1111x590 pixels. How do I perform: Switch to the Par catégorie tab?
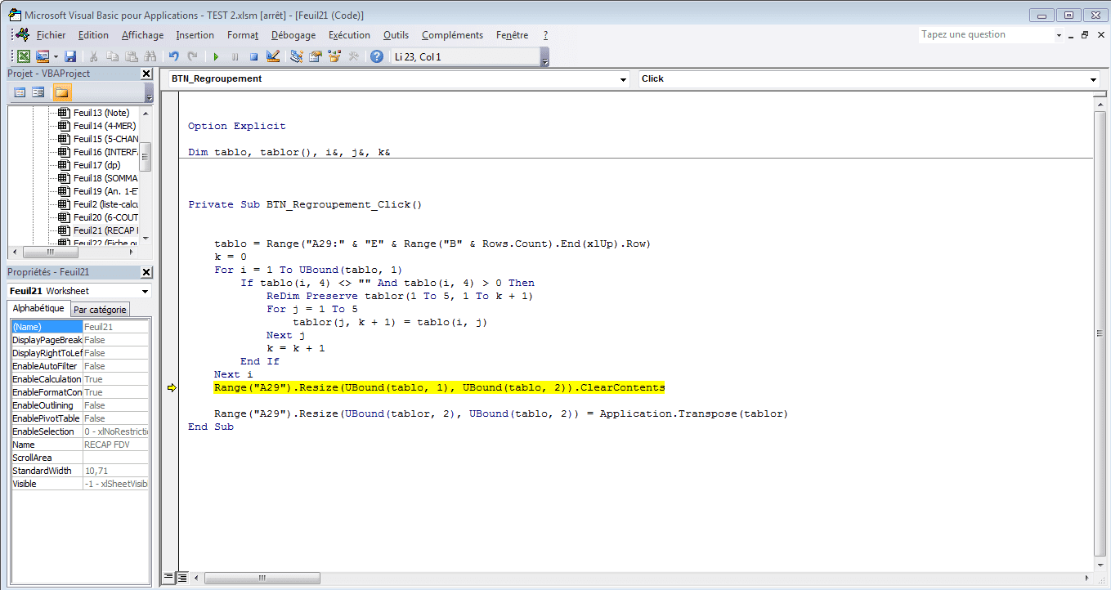tap(101, 310)
